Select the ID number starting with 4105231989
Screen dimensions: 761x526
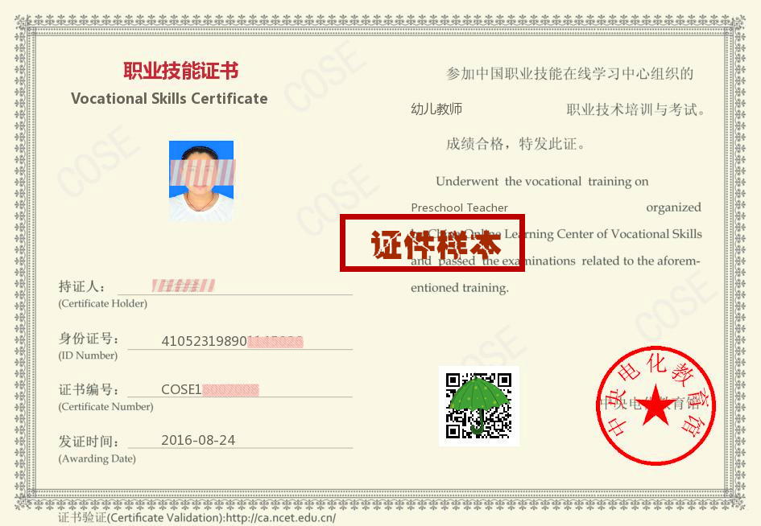coord(232,341)
